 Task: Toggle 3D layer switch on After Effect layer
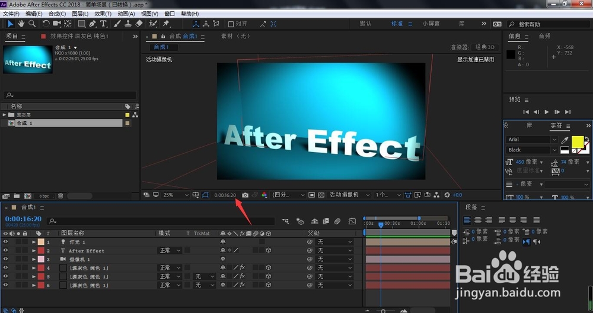pos(268,250)
